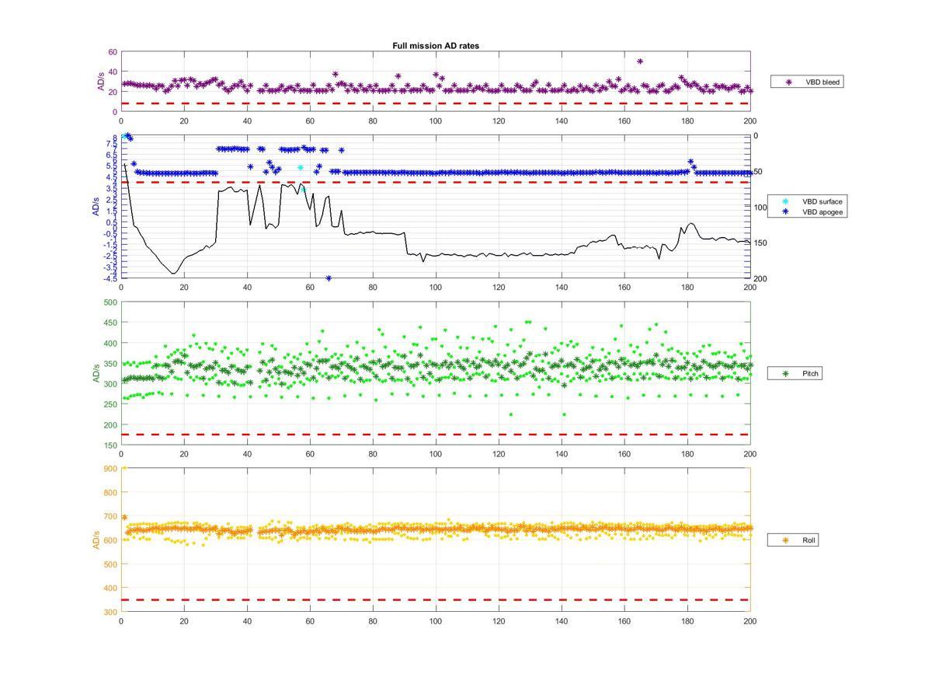The width and height of the screenshot is (932, 688).
Task: Select the VBD bleed legend entry
Action: pyautogui.click(x=806, y=81)
